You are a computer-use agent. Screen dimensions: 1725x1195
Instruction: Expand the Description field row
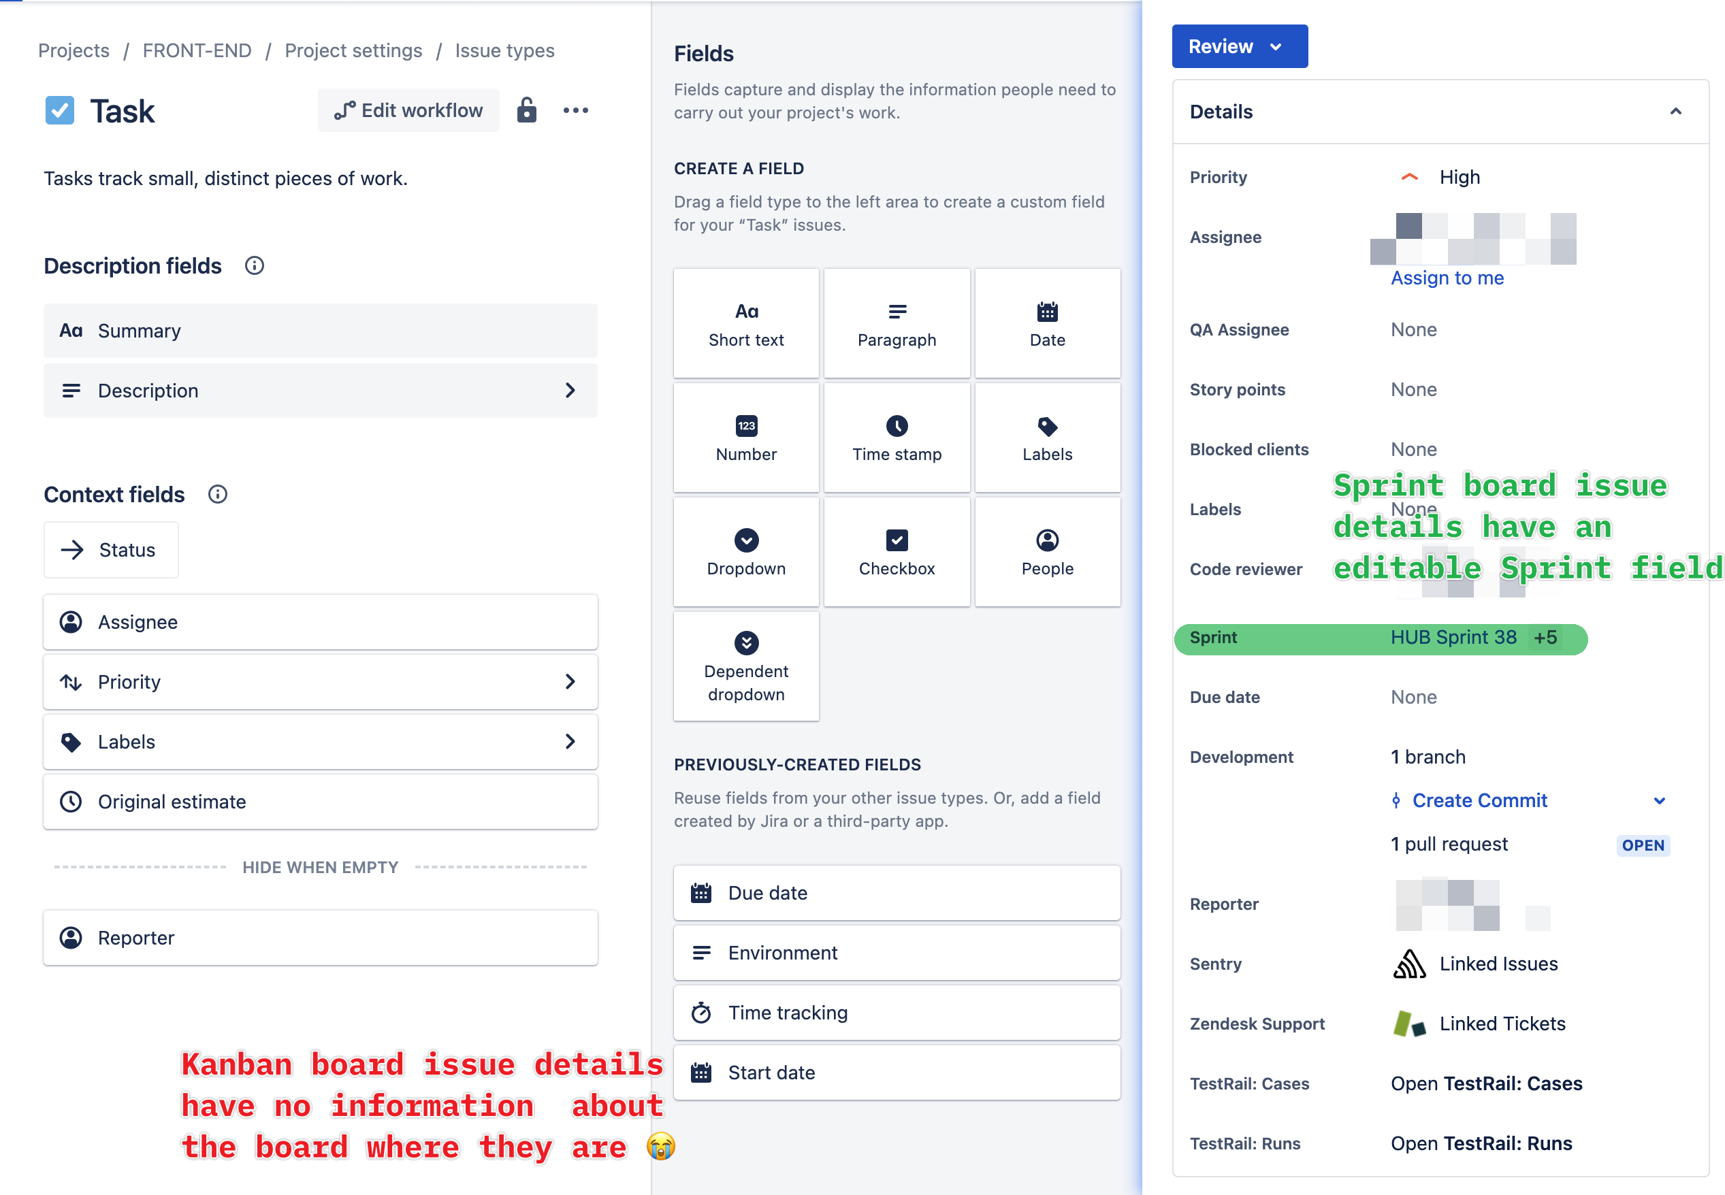[570, 391]
